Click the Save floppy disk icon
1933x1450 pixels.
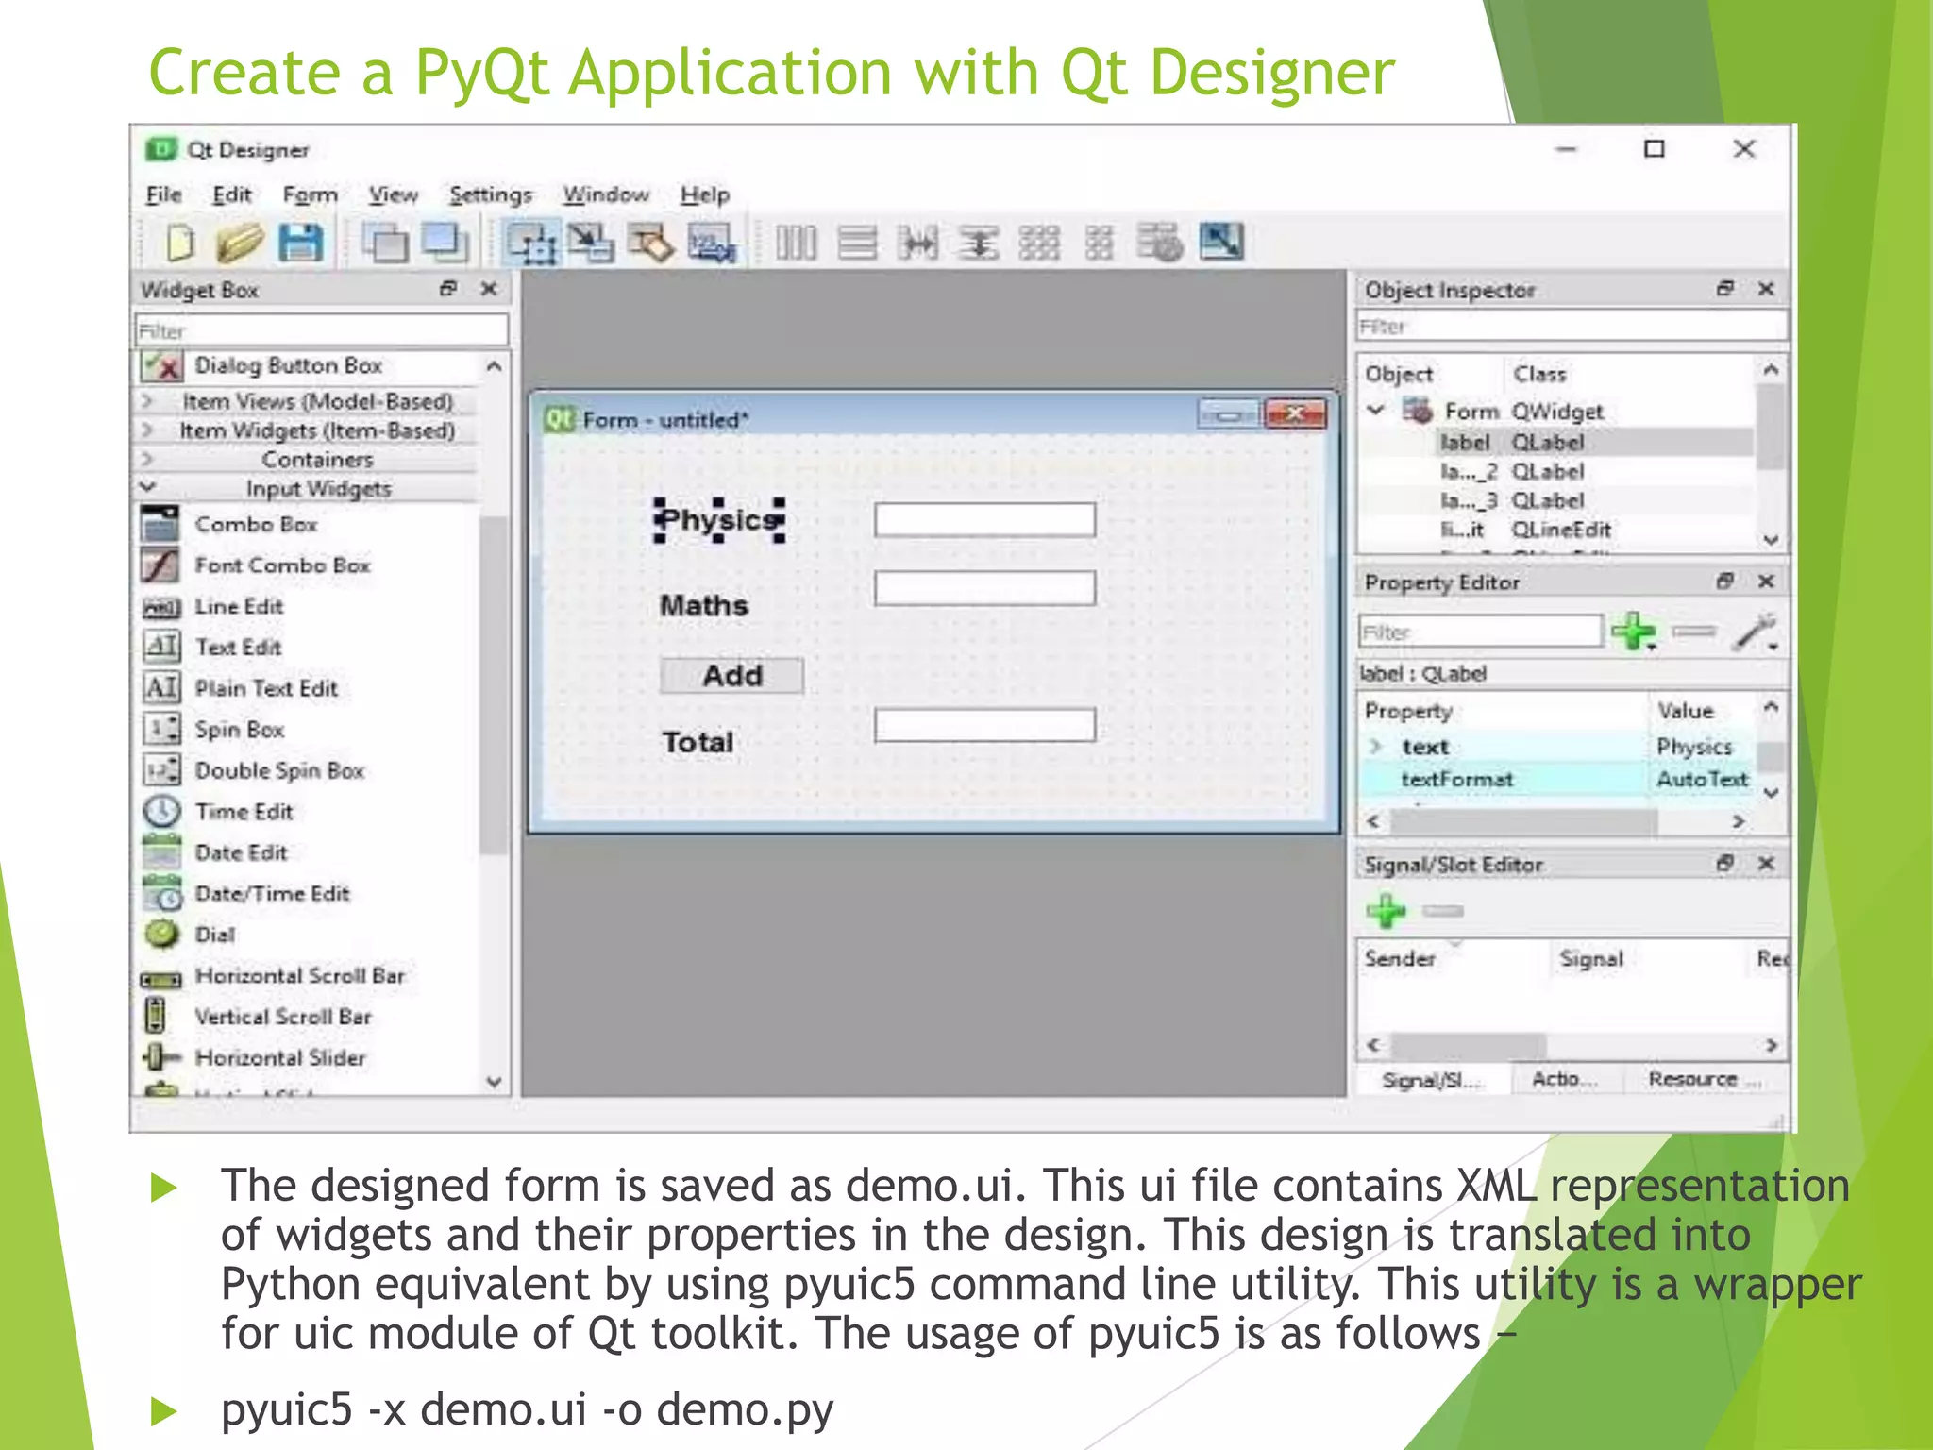pyautogui.click(x=301, y=244)
